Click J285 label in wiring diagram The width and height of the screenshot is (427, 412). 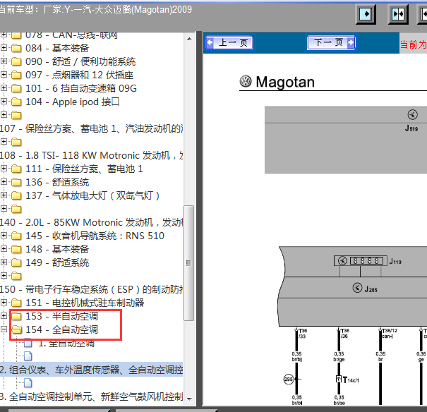371,289
